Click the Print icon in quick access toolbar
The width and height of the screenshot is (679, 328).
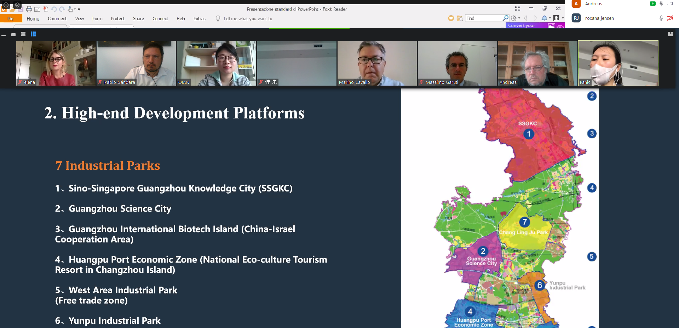coord(29,9)
